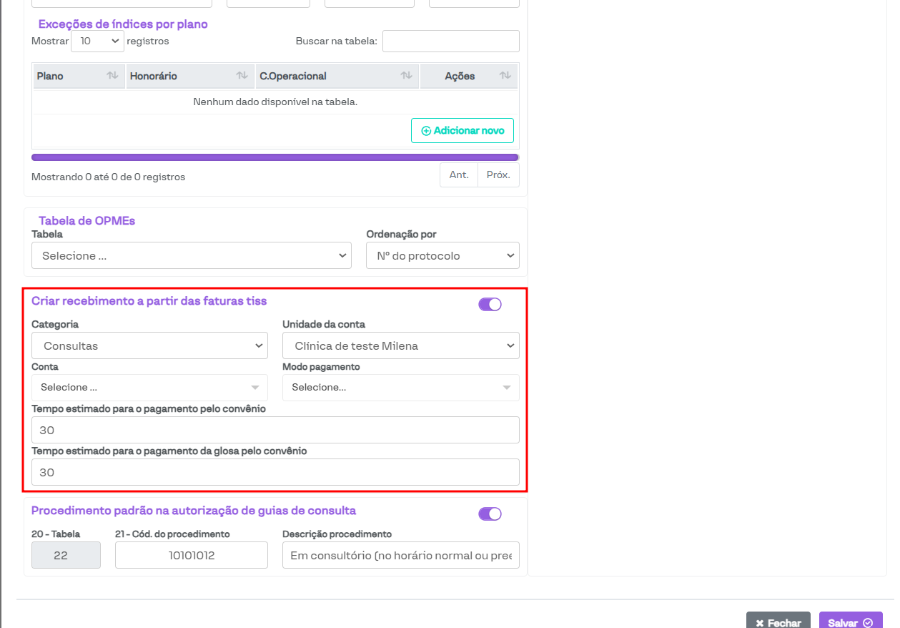Open the Categoria Consultas dropdown
900x628 pixels.
click(149, 345)
